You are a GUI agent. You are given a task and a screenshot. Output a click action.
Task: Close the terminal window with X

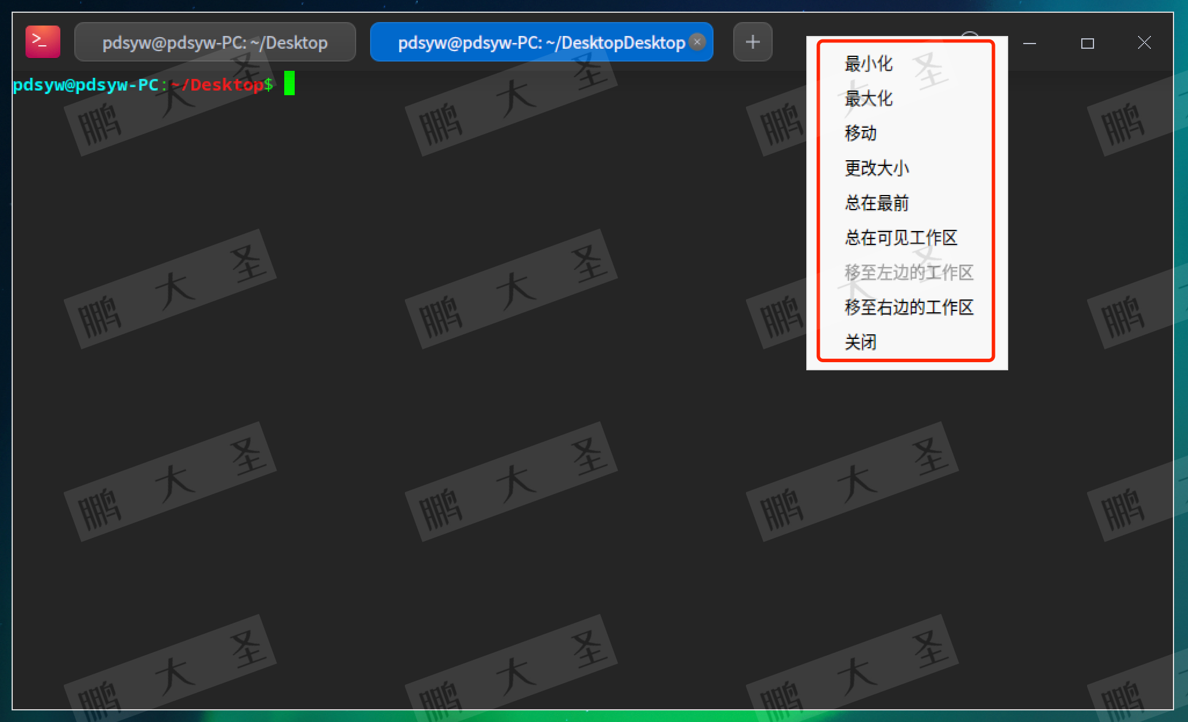1144,42
